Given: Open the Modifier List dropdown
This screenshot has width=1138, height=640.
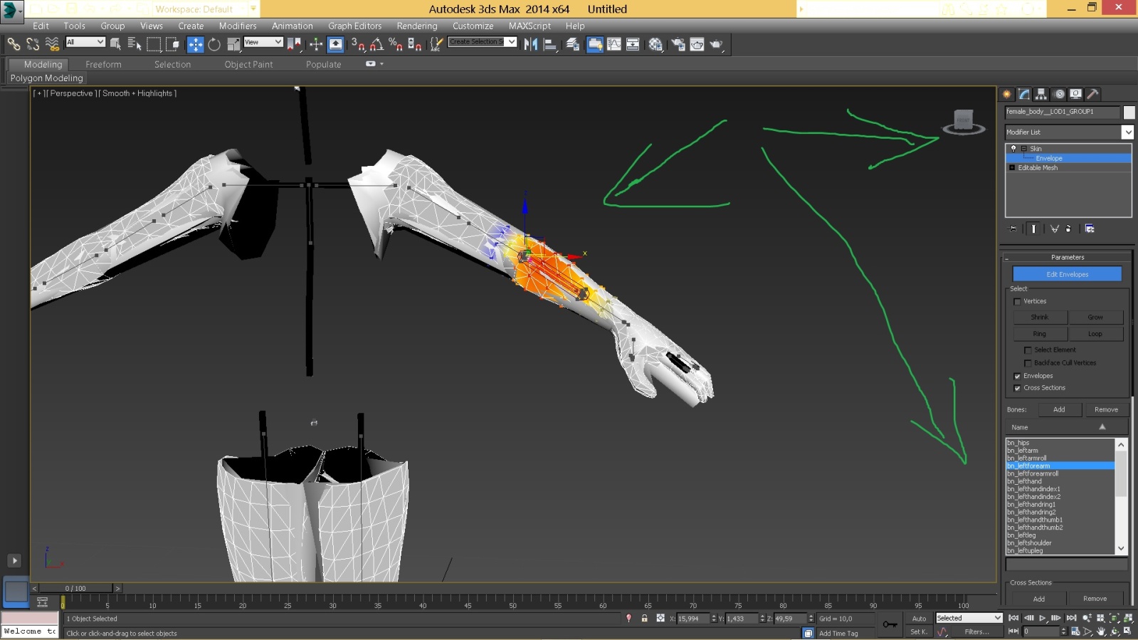Looking at the screenshot, I should click(x=1127, y=132).
